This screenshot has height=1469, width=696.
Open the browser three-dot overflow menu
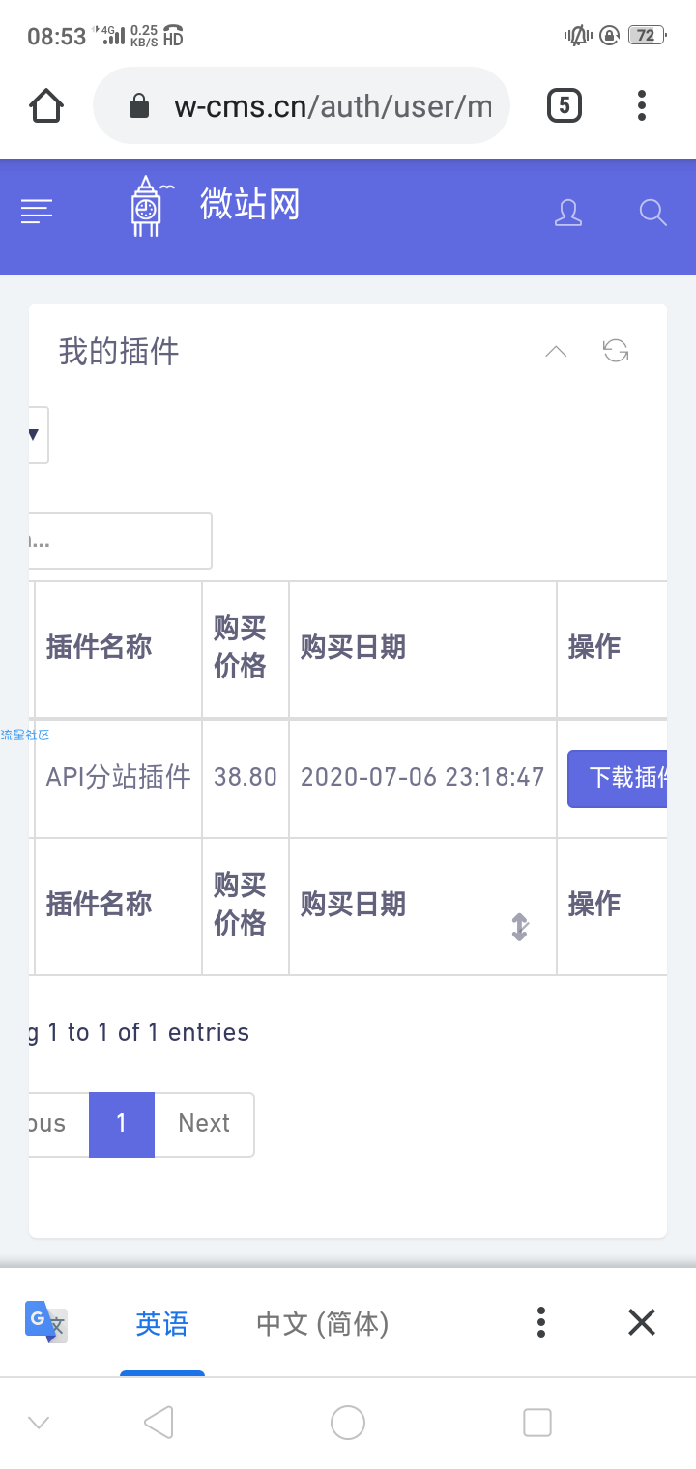click(x=642, y=105)
